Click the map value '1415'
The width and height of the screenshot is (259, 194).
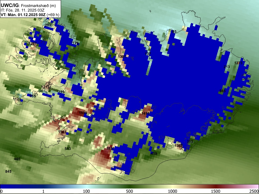(146, 113)
